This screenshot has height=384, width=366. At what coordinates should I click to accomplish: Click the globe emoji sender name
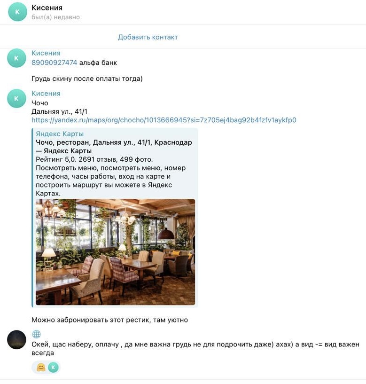click(36, 334)
